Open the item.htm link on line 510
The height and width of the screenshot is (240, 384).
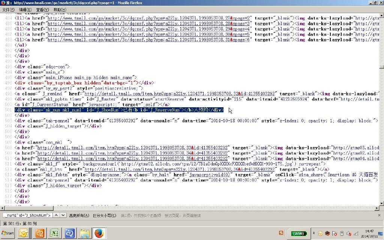click(x=132, y=159)
